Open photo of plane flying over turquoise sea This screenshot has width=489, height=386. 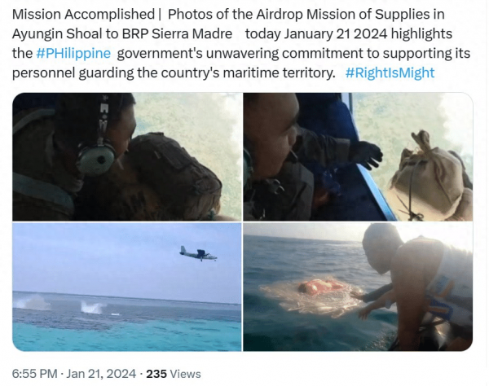tap(127, 287)
